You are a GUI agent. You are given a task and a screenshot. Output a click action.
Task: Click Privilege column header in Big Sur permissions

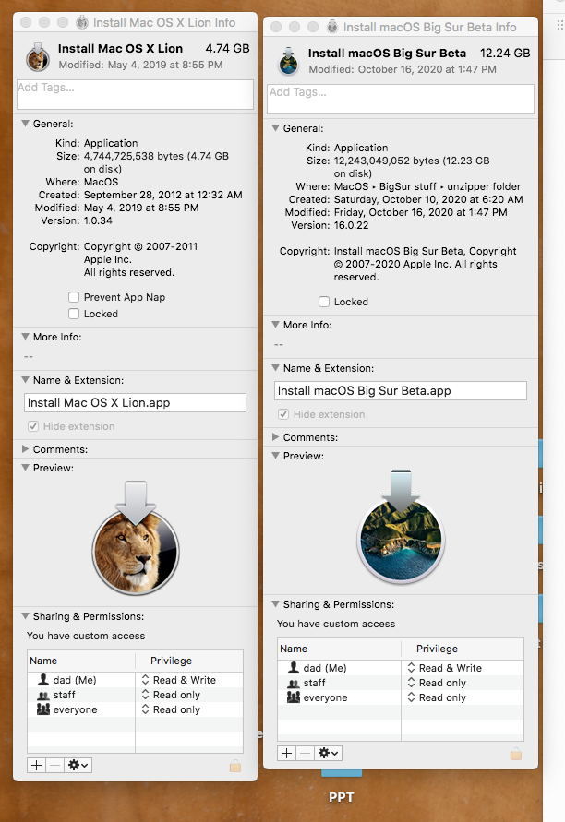[463, 649]
